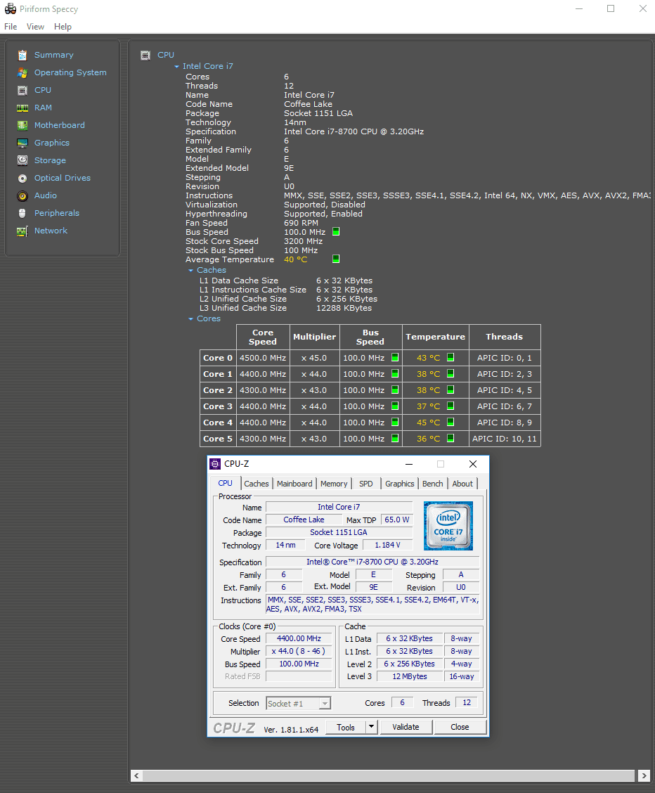This screenshot has width=655, height=793.
Task: Switch to the Mainboard tab in CPU-Z
Action: tap(294, 484)
